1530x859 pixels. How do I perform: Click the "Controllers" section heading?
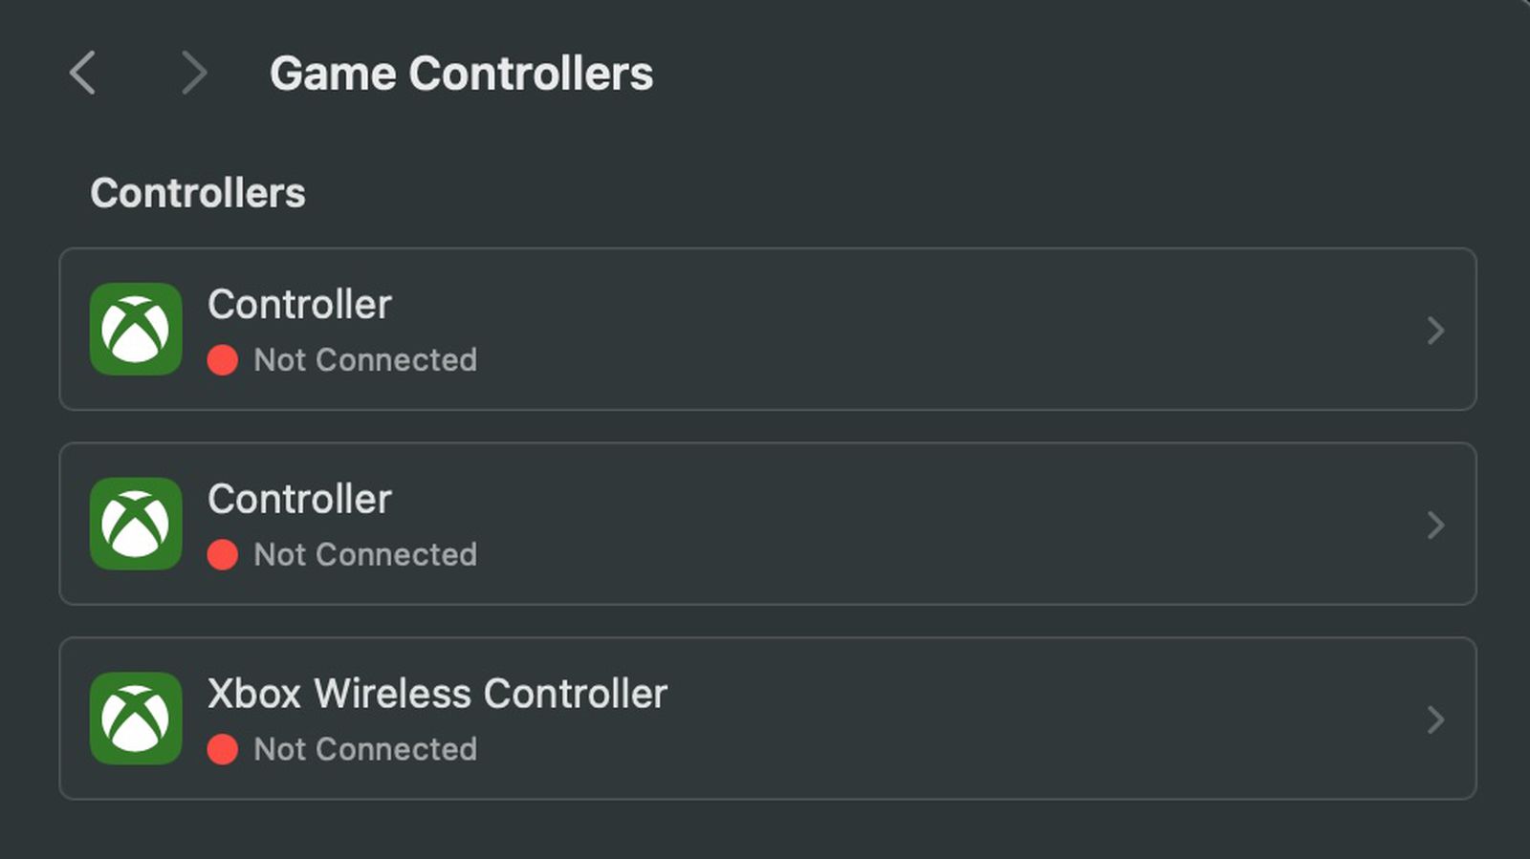(x=198, y=193)
